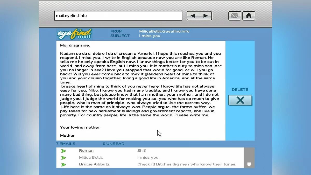
Task: Select the 'Shit!' subject line
Action: pyautogui.click(x=142, y=151)
